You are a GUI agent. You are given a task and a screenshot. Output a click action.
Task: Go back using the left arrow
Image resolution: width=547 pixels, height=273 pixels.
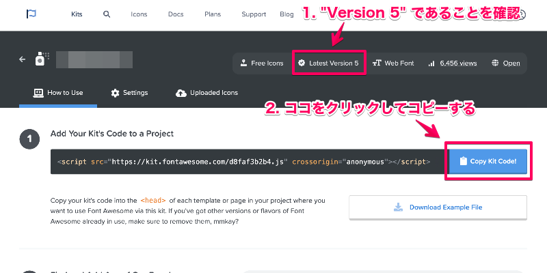click(22, 59)
